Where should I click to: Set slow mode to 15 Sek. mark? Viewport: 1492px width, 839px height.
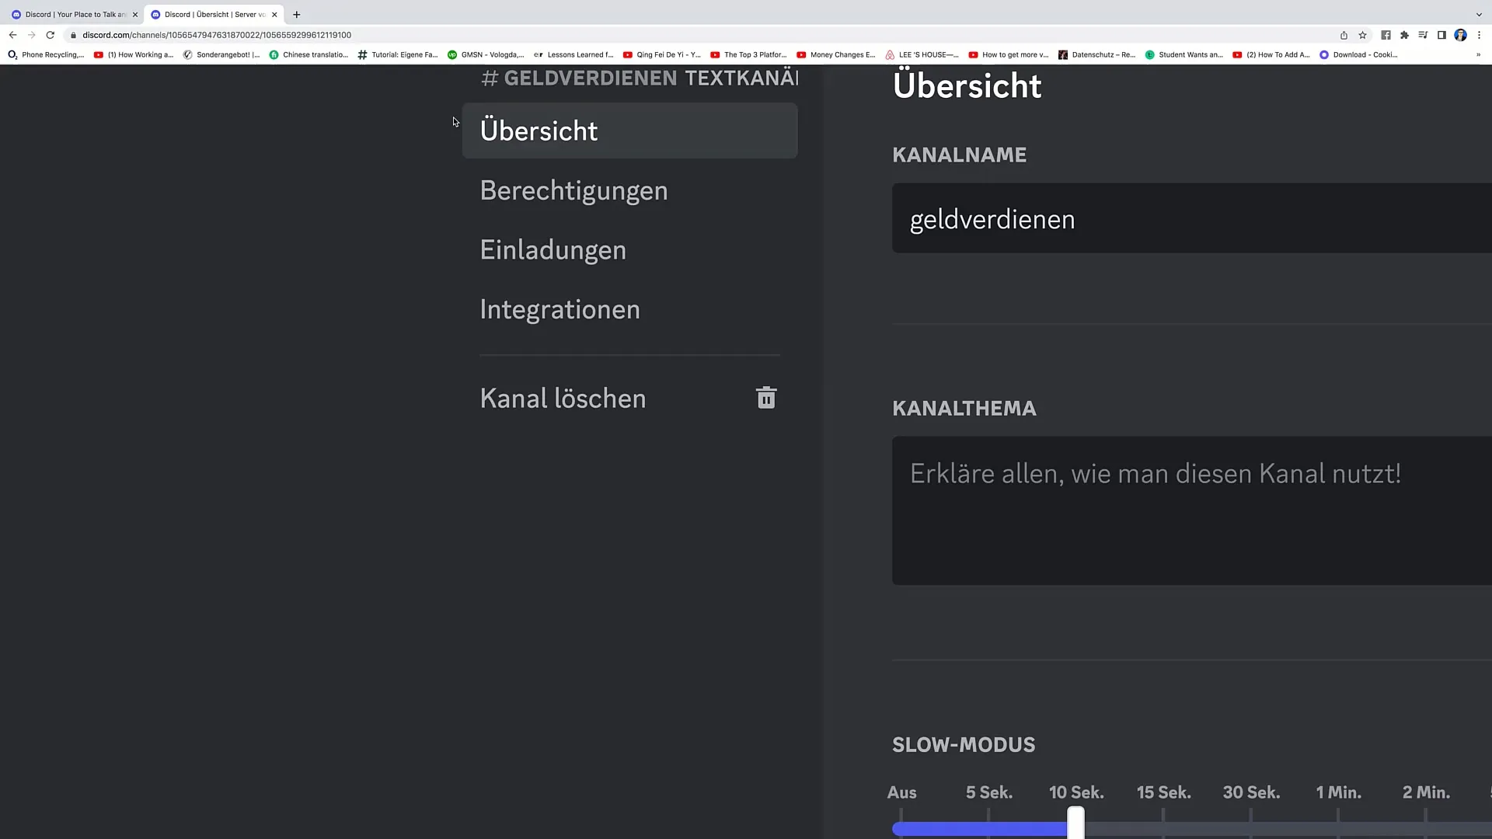[x=1163, y=792]
